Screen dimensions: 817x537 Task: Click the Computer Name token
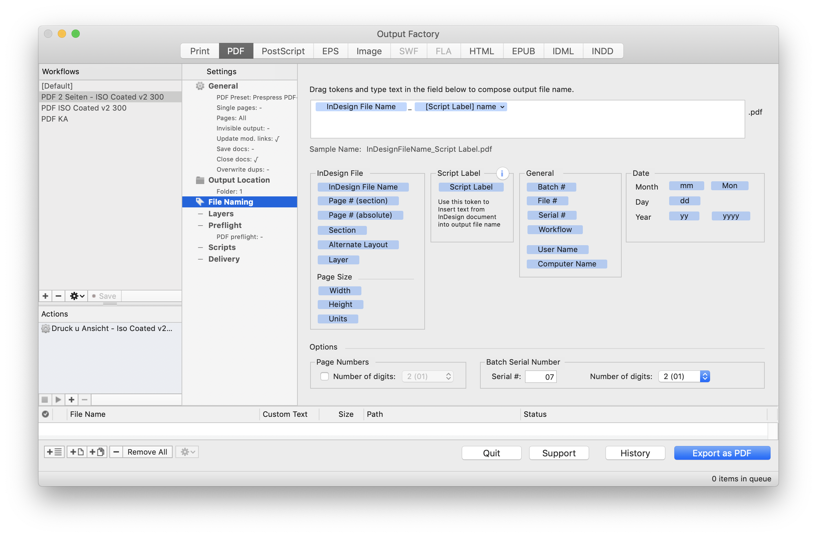tap(567, 264)
